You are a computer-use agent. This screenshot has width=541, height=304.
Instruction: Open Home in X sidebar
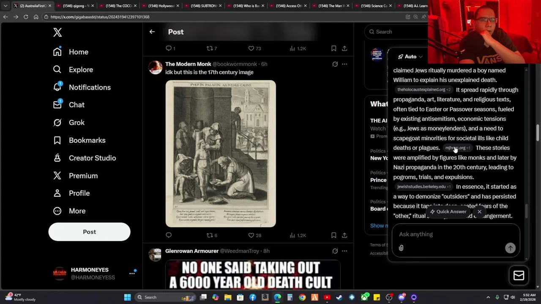71,52
